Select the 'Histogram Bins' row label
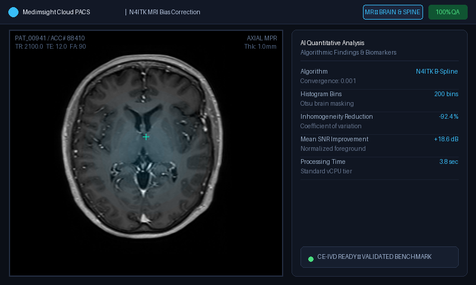This screenshot has height=285, width=476. point(321,94)
